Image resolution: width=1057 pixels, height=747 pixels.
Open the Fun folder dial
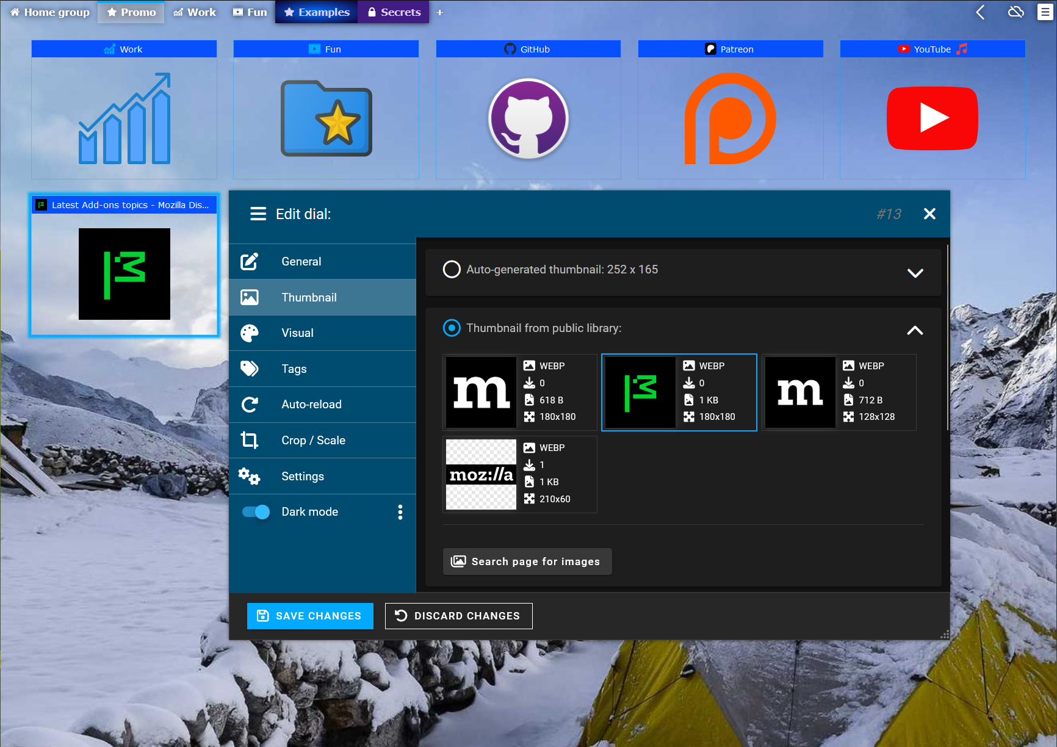(x=326, y=118)
